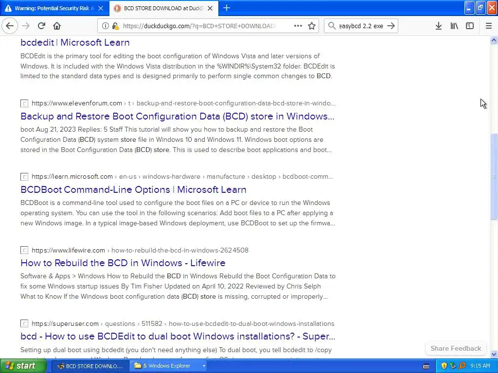Screen dimensions: 498x373
Task: Open the Library bookmarks and history menu
Action: click(454, 26)
